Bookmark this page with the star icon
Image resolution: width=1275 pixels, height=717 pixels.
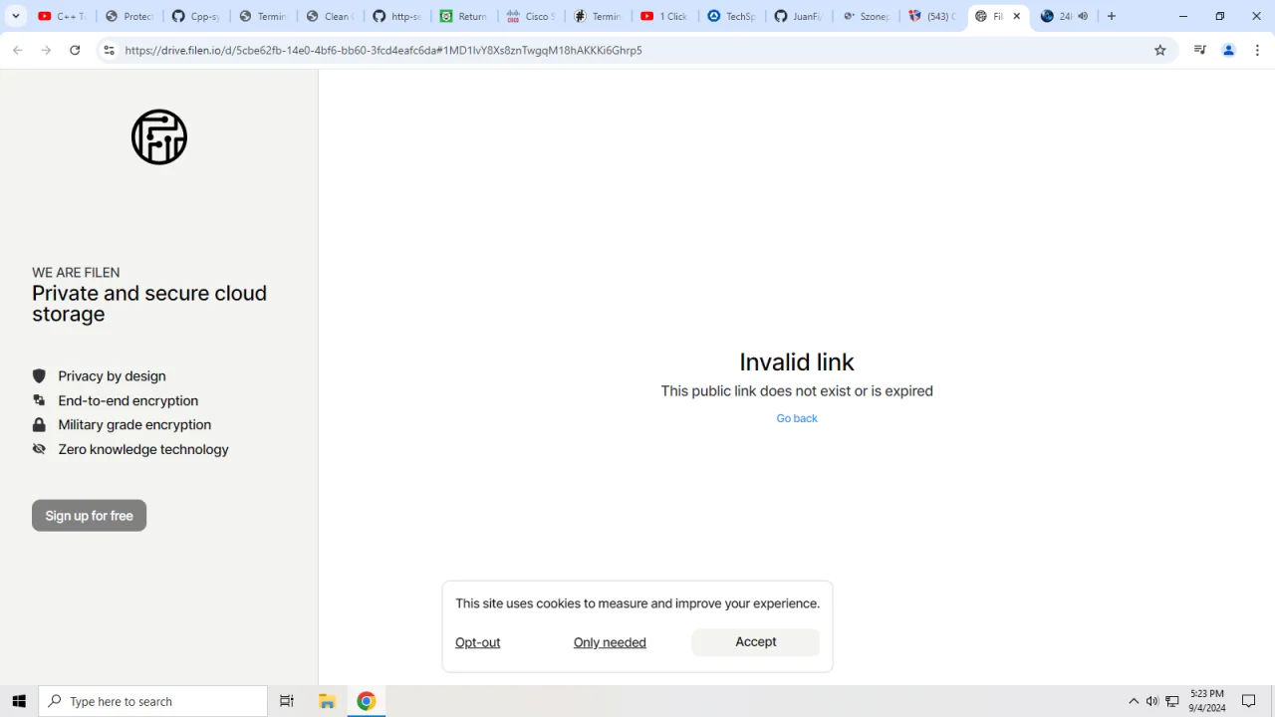click(1160, 50)
